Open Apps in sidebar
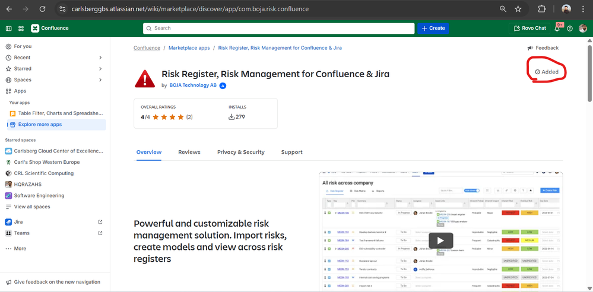Screen dimensions: 593x292 point(55,91)
